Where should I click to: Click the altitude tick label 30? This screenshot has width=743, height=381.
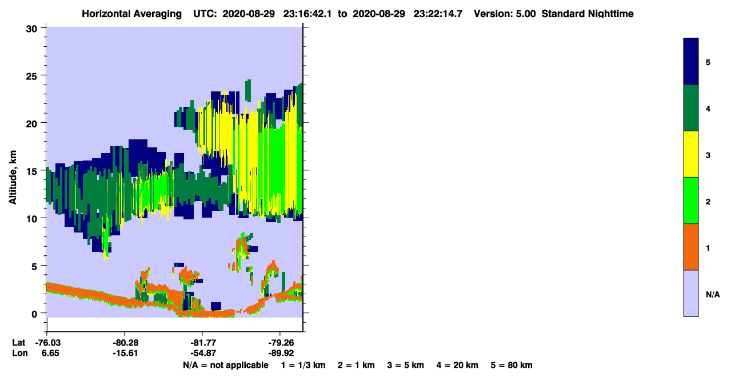point(33,29)
